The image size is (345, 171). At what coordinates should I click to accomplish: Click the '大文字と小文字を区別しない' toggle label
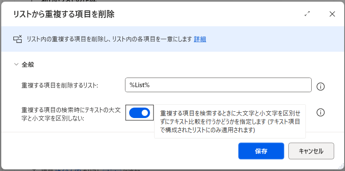tap(71, 114)
